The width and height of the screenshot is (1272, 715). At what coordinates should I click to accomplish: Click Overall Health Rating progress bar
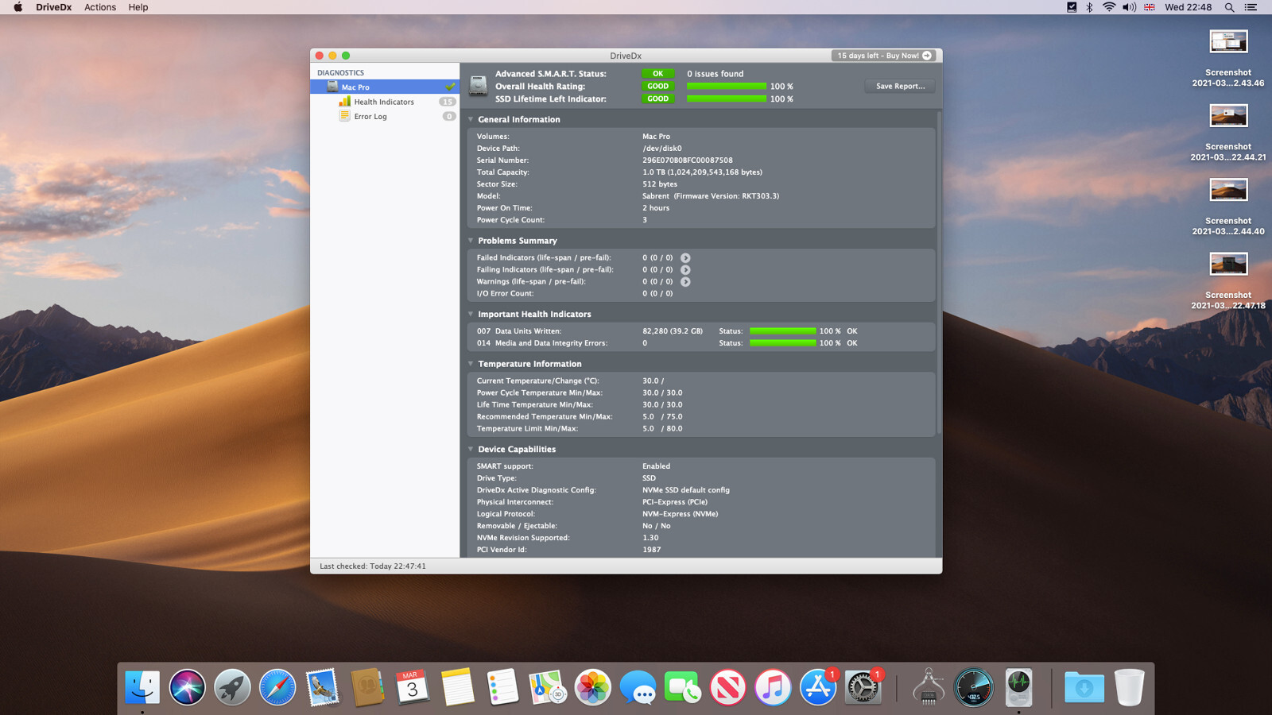click(x=727, y=86)
